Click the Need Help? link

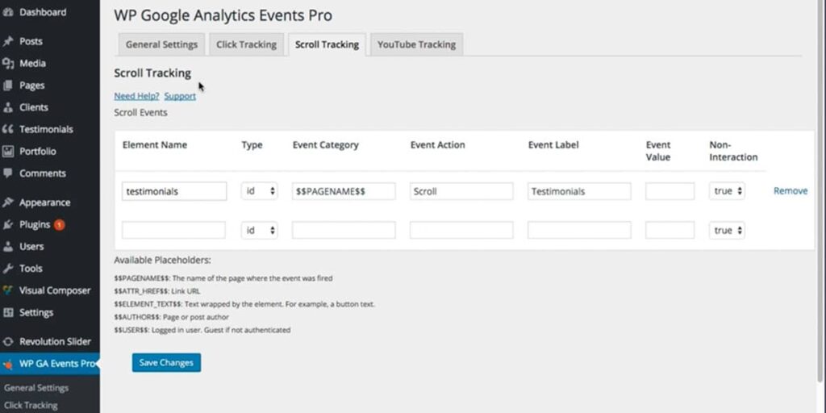136,97
